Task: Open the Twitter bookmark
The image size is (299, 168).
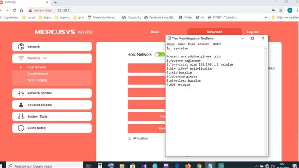Action: pyautogui.click(x=186, y=17)
